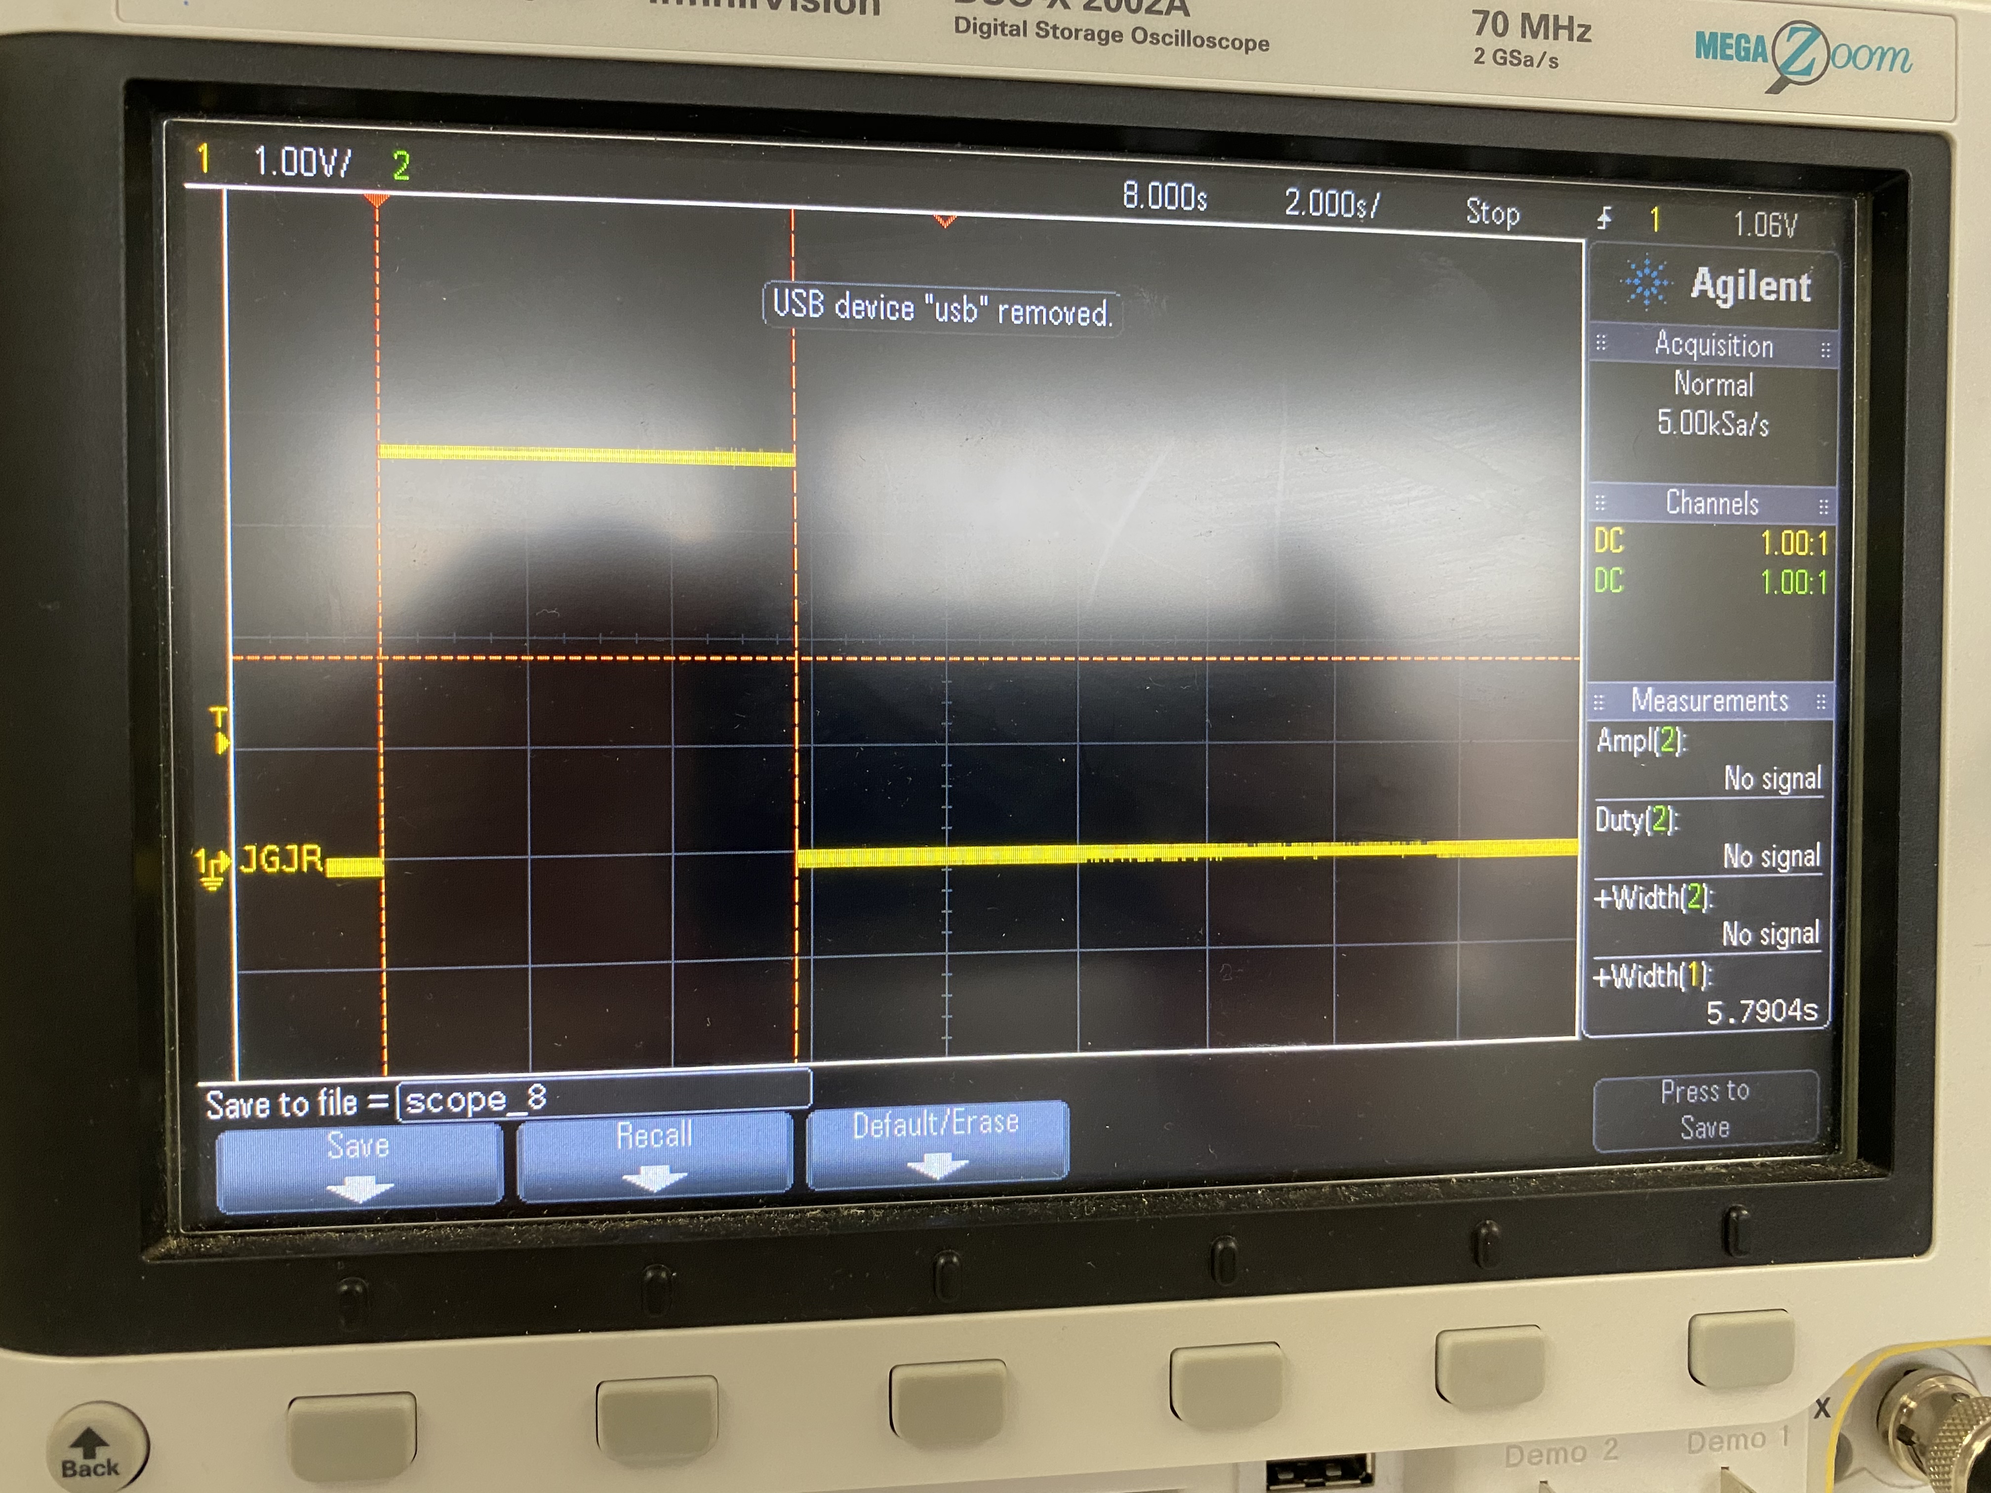Open the Save softkey menu
1991x1493 pixels.
tap(359, 1167)
